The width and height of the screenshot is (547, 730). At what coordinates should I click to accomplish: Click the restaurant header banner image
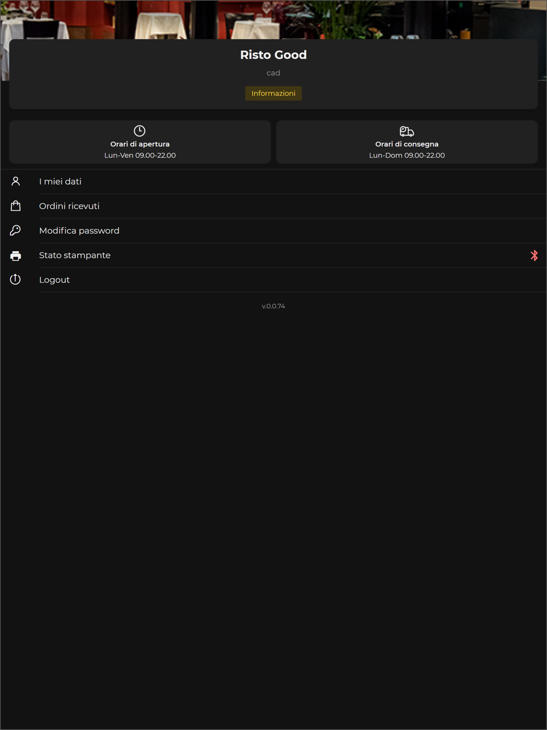point(273,19)
